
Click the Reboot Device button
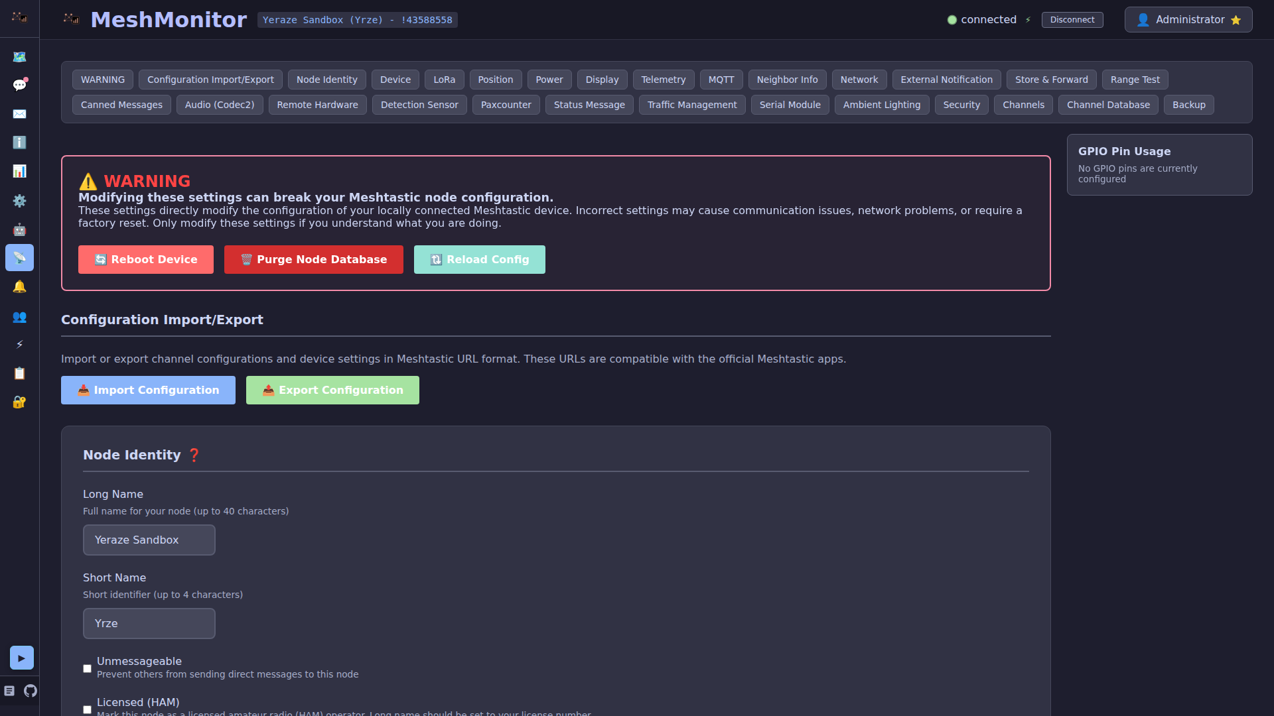click(146, 260)
